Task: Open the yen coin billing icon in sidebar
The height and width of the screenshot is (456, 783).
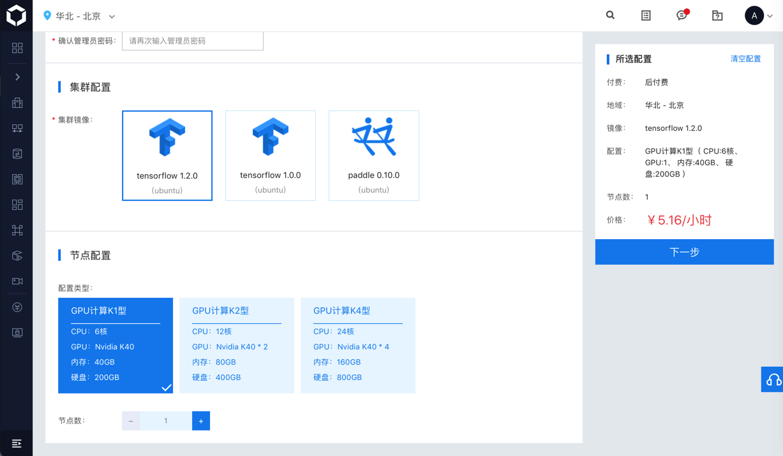Action: coord(17,307)
